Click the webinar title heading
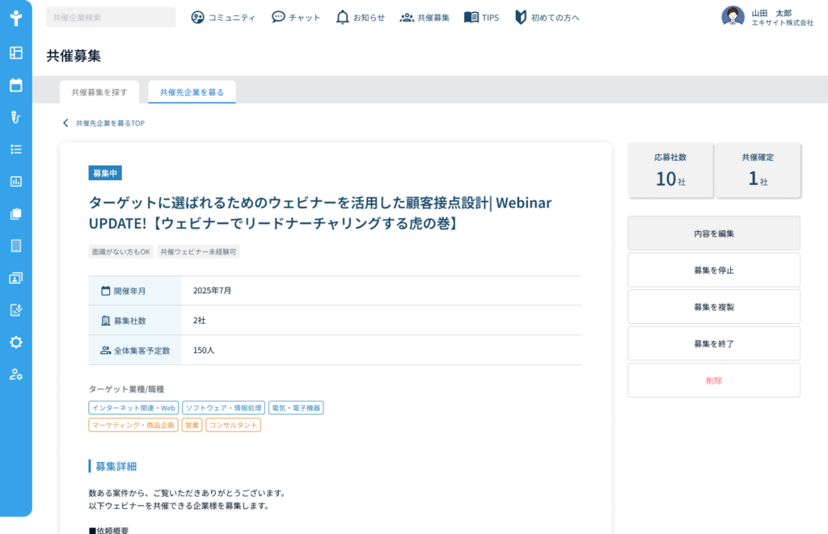The height and width of the screenshot is (534, 828). click(x=320, y=212)
